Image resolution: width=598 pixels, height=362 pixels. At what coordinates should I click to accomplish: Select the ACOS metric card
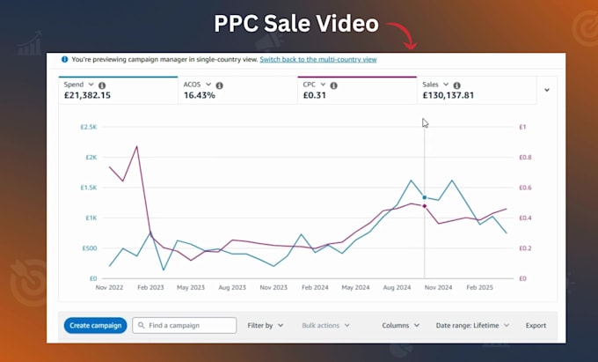tap(237, 90)
